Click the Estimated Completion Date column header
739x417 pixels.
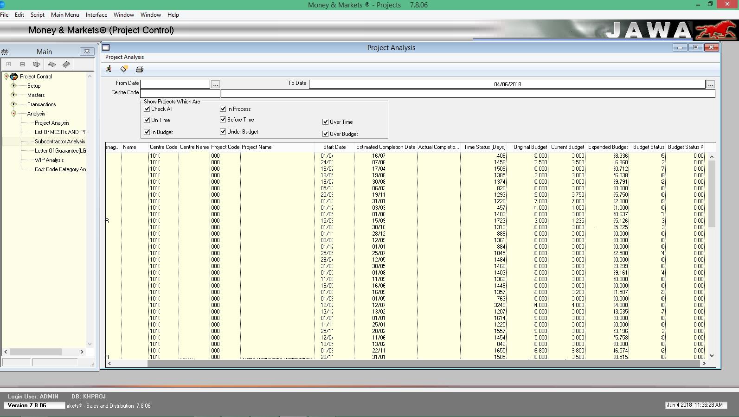point(386,147)
